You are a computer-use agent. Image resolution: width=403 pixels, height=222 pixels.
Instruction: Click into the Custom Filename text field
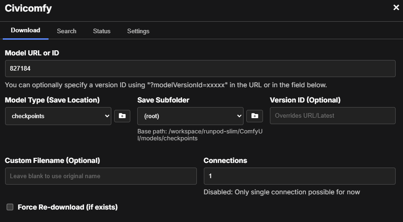pos(101,176)
